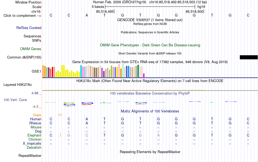
Task: Click the chr16: ruler label
Action: pyautogui.click(x=36, y=11)
